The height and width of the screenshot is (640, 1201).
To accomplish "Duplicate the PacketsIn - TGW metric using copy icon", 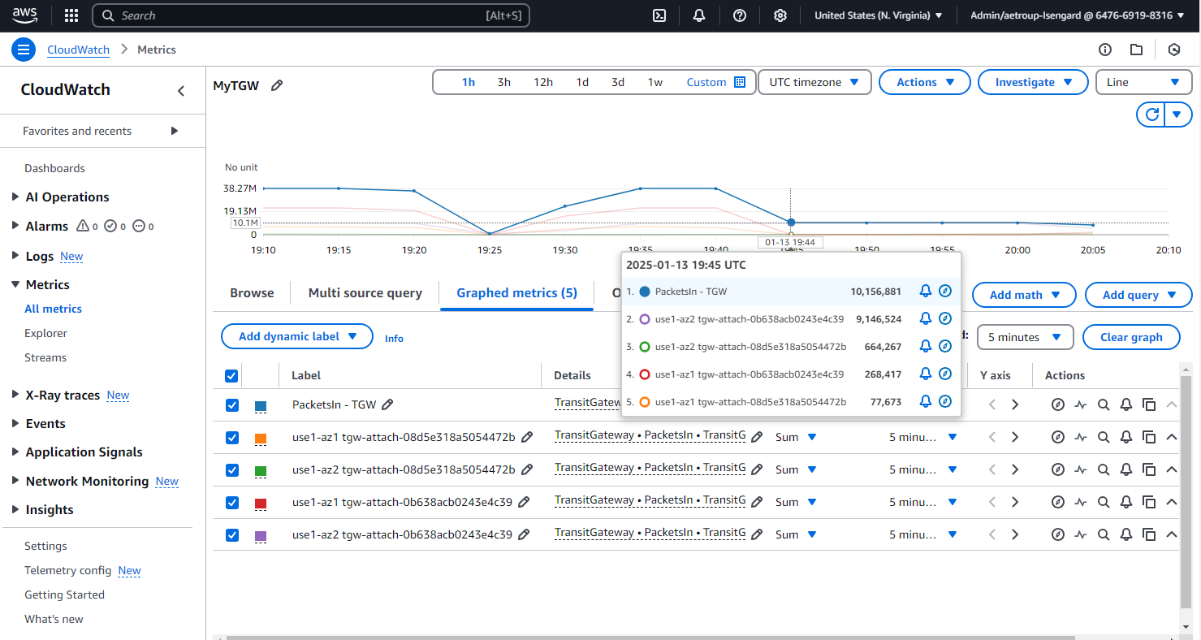I will 1149,404.
